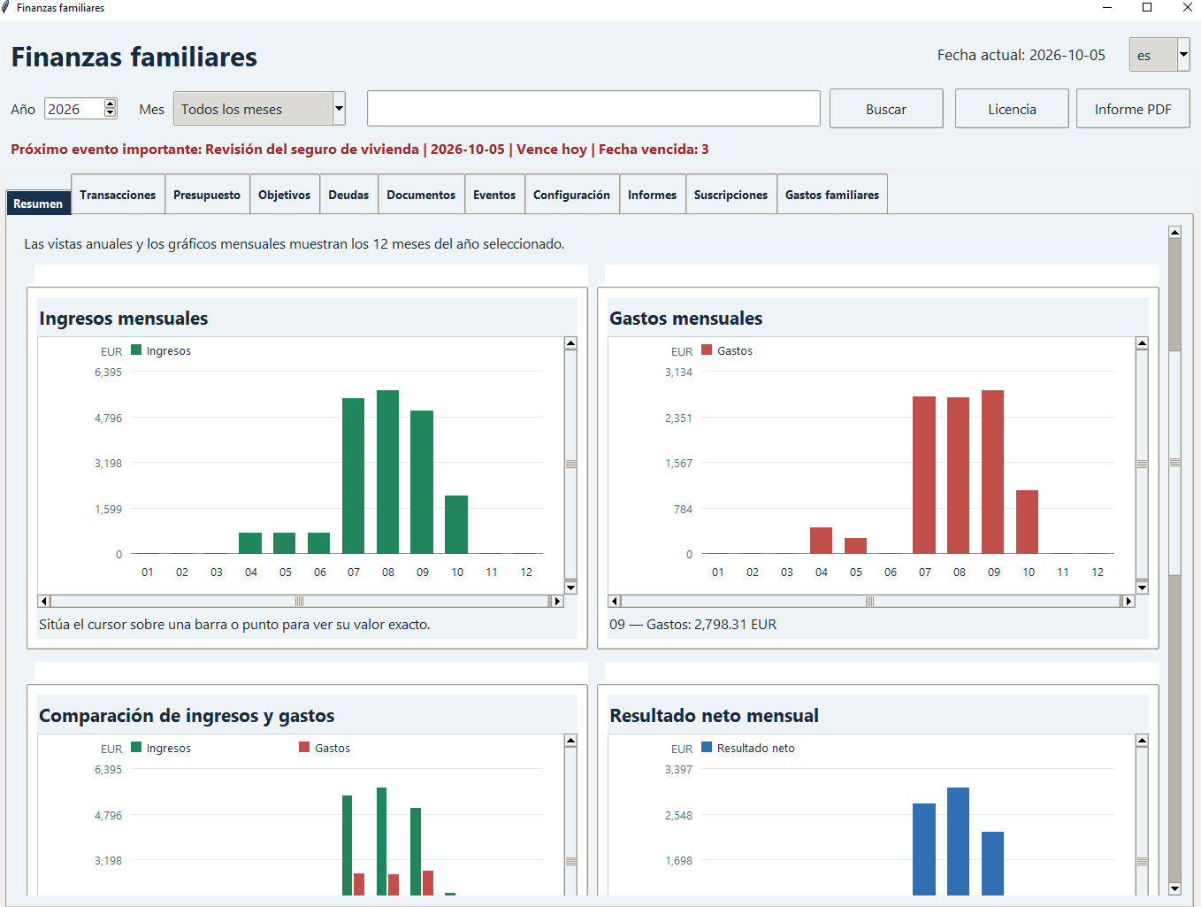Go to the Objetivos tab

pyautogui.click(x=285, y=195)
